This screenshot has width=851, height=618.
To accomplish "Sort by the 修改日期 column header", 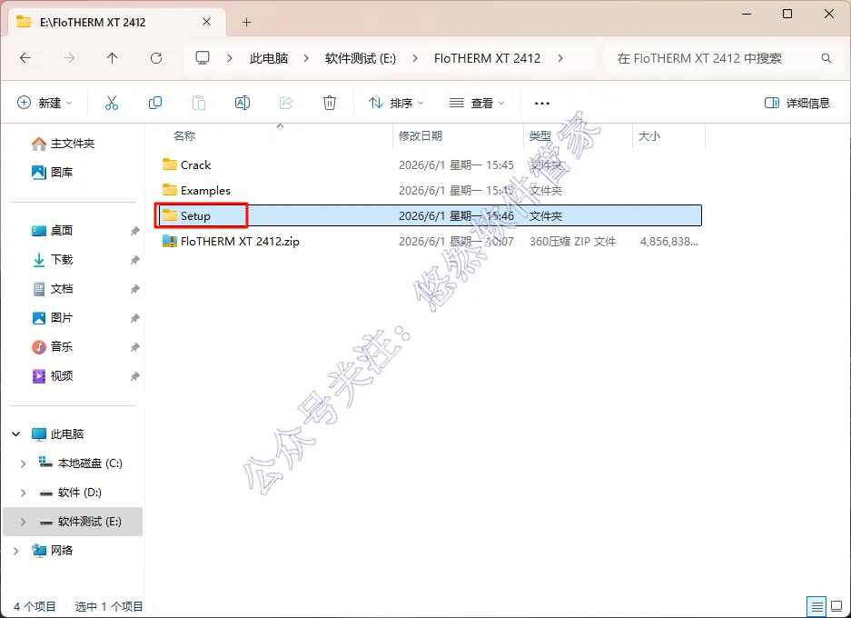I will tap(421, 135).
